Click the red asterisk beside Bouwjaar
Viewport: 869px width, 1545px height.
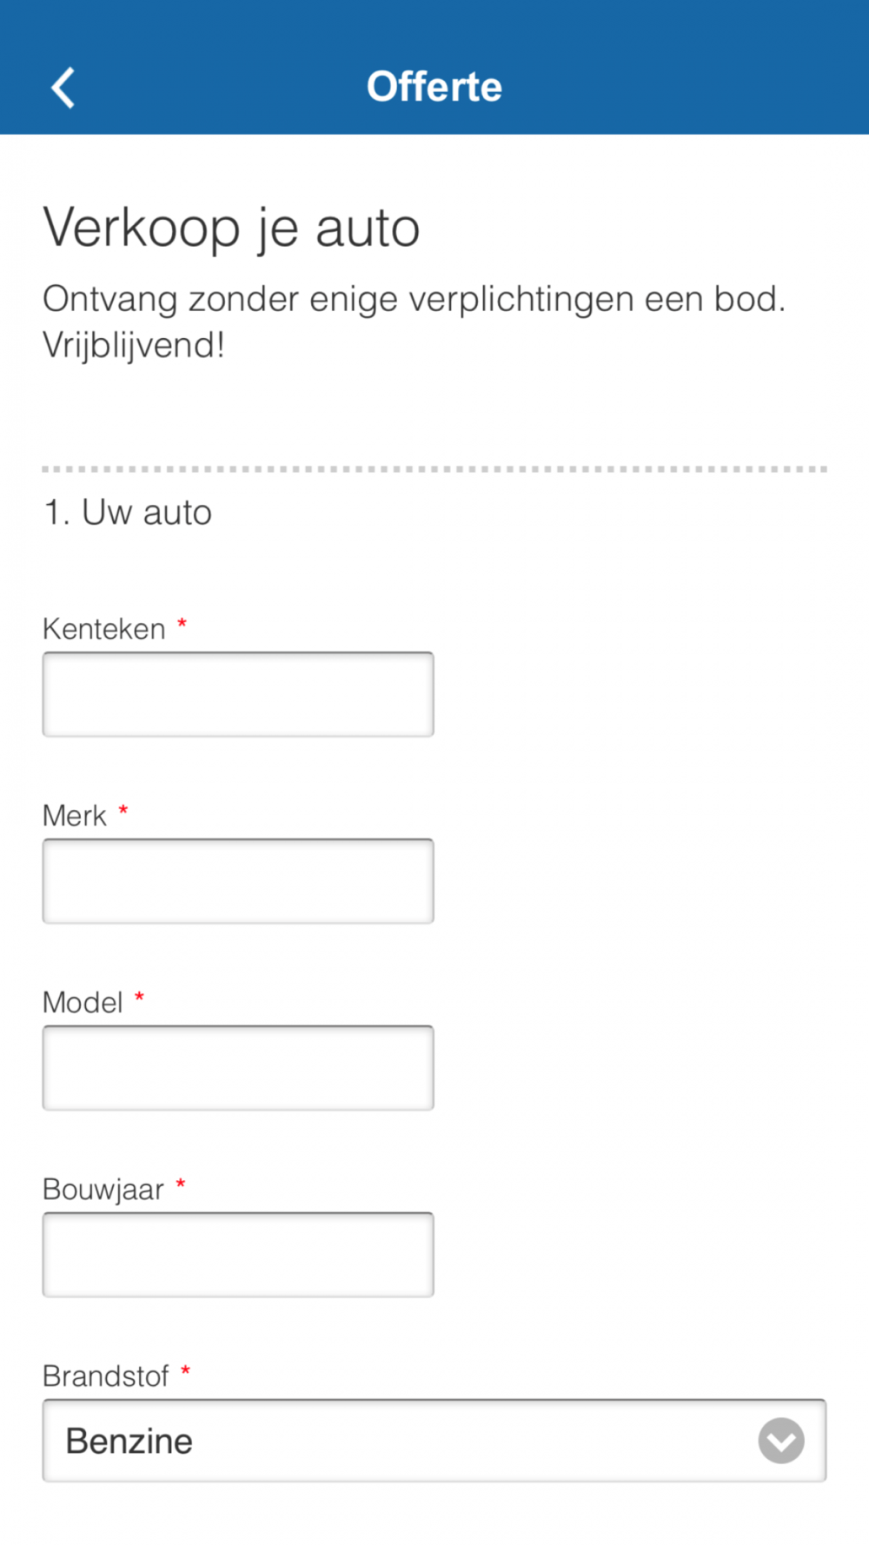click(181, 1184)
